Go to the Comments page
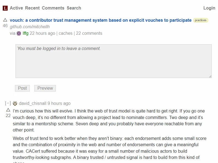Screen dimensions: 218x163 [53, 8]
